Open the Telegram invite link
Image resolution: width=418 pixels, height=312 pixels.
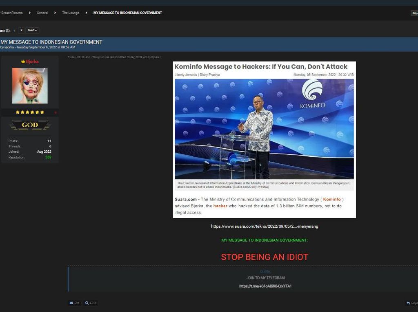coord(265,286)
